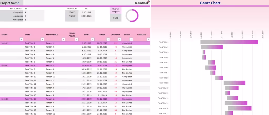Screen dimensions: 269x115
Task: Select the Sprint 2 cell
Action: pyautogui.click(x=5, y=65)
